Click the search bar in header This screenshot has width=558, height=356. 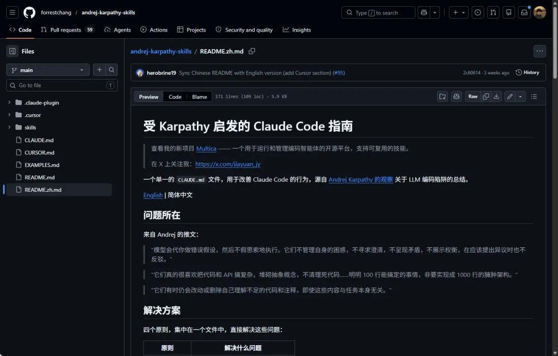[x=378, y=12]
